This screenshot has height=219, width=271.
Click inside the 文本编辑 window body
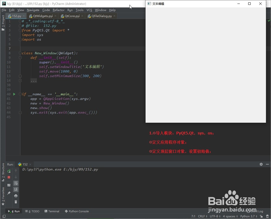(206, 65)
